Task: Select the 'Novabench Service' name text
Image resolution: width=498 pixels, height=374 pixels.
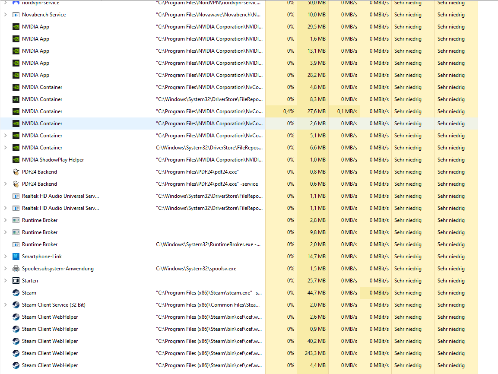Action: click(44, 15)
